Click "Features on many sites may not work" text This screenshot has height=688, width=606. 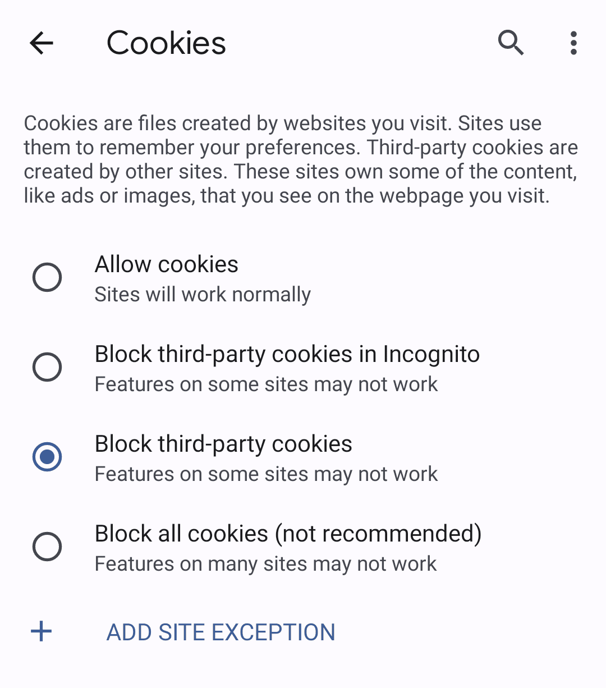click(x=265, y=563)
